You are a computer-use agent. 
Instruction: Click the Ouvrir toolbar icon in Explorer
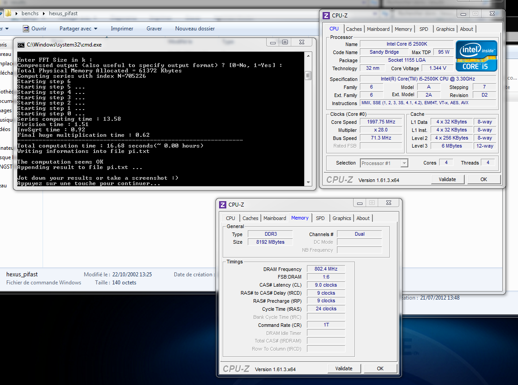coord(26,29)
